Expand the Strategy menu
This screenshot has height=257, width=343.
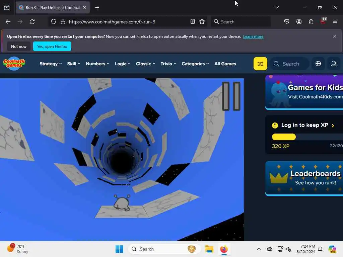(51, 64)
